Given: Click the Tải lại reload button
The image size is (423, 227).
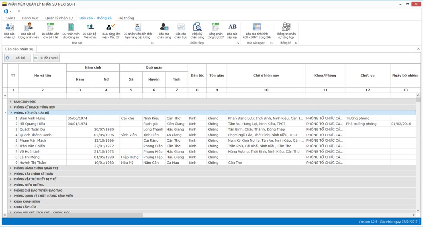Looking at the screenshot, I should 17,58.
